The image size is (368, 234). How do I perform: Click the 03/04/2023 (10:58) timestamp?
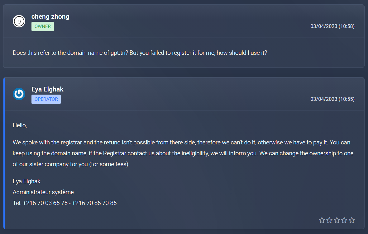coord(332,26)
